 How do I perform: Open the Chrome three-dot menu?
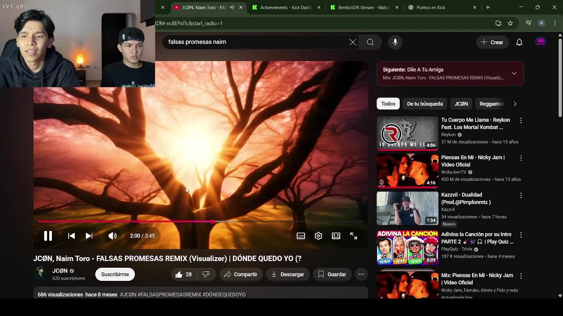coord(555,23)
